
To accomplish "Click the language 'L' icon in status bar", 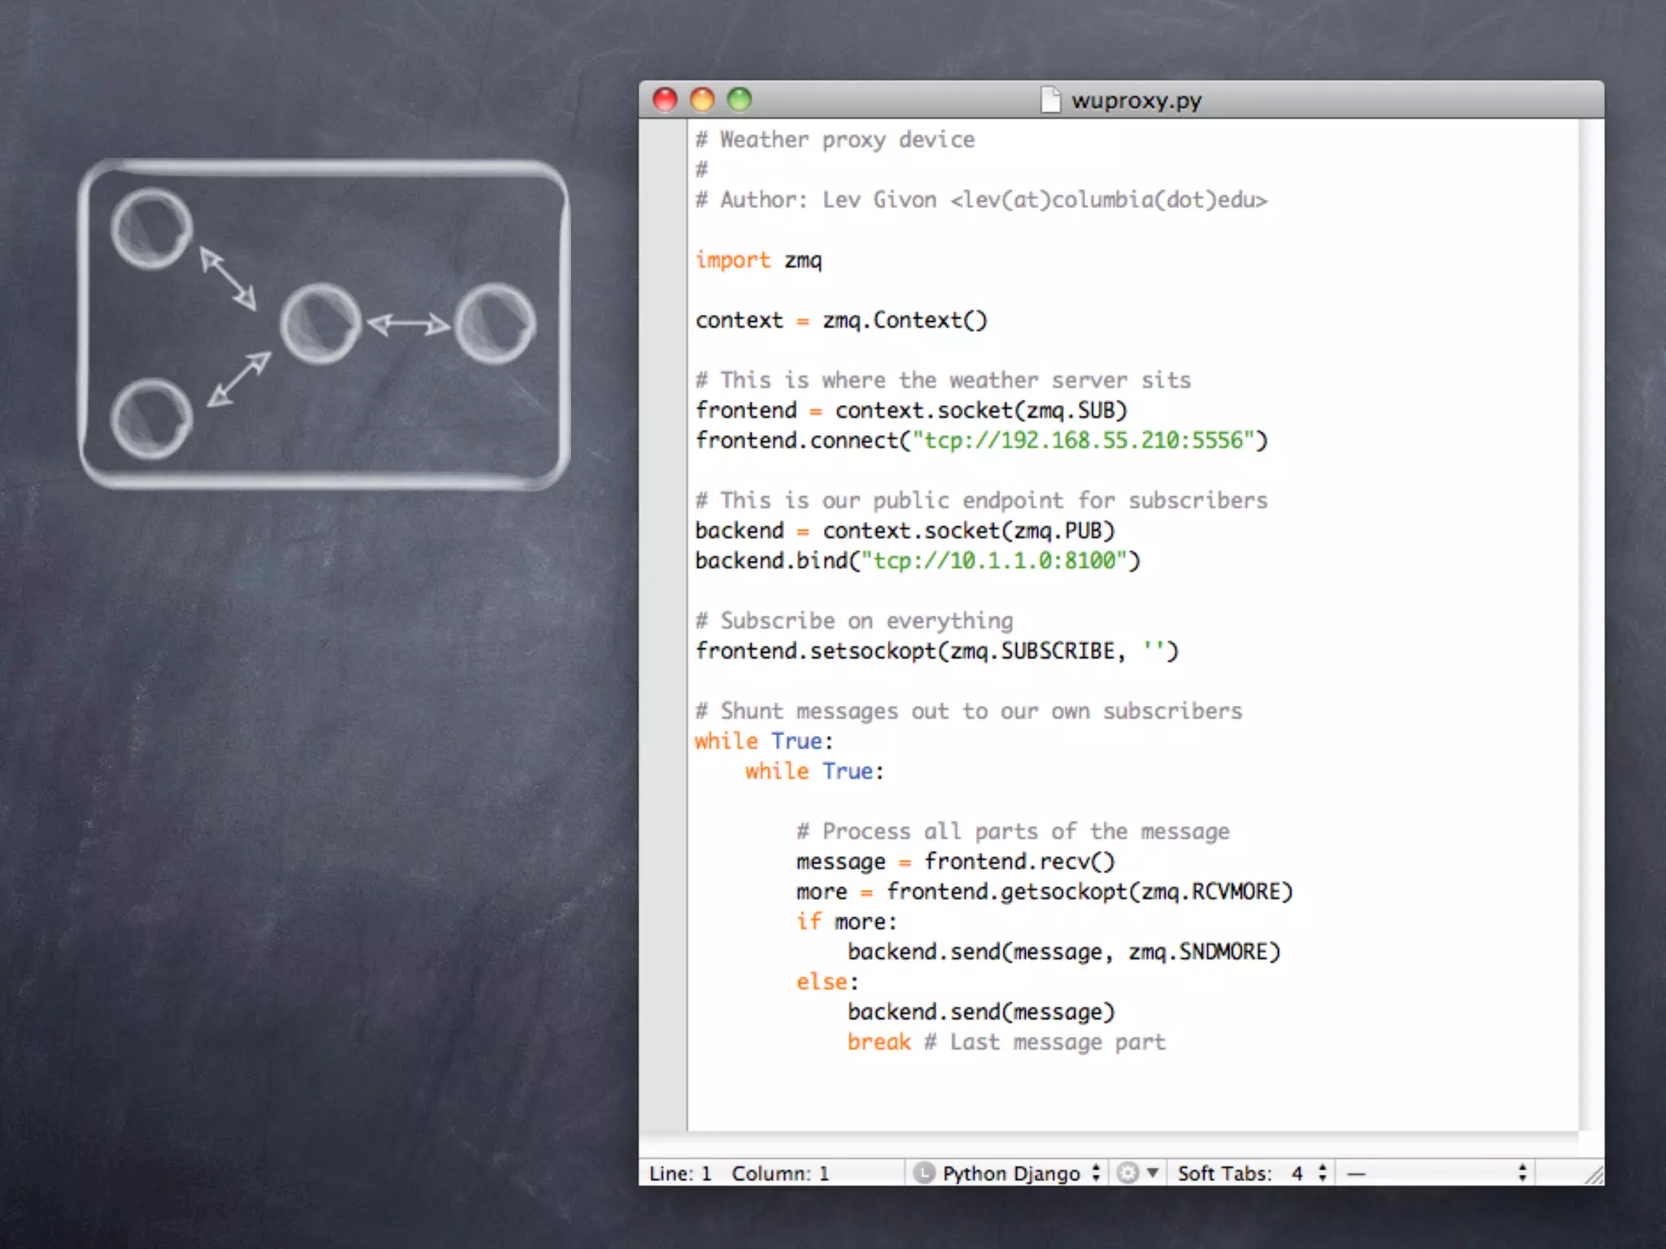I will (x=923, y=1173).
